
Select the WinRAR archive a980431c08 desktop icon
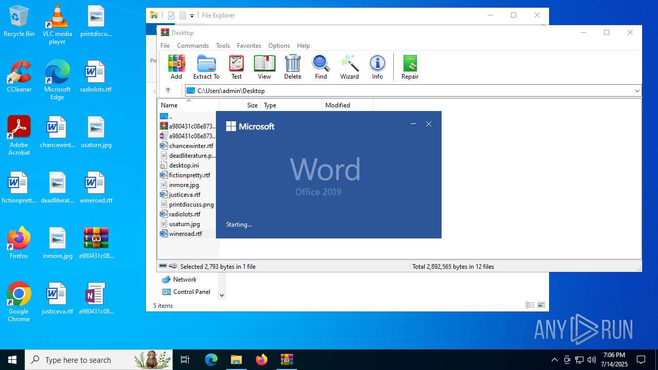[x=96, y=243]
